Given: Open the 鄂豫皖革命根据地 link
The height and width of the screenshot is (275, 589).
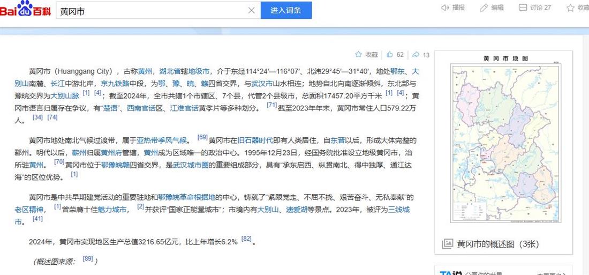Looking at the screenshot, I should [187, 197].
